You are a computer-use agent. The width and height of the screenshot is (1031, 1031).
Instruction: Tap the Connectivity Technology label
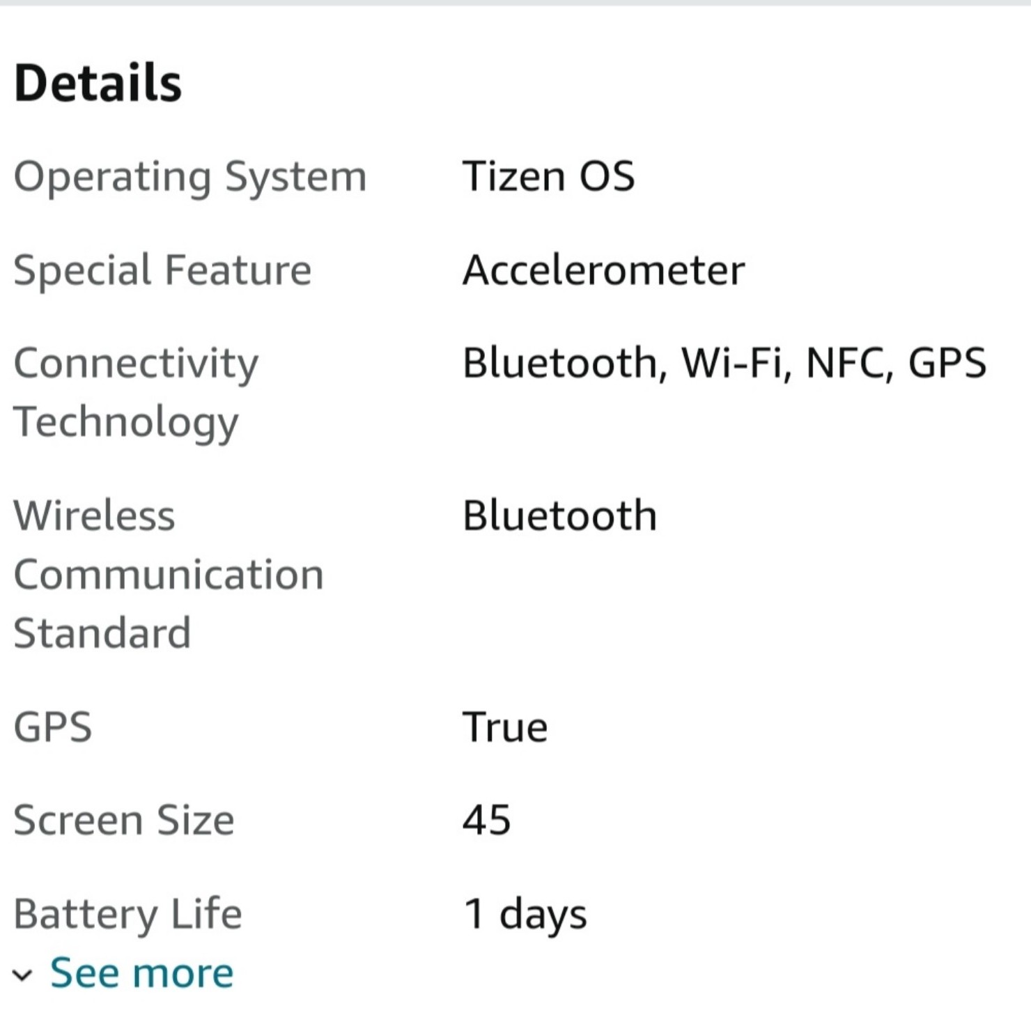click(137, 393)
